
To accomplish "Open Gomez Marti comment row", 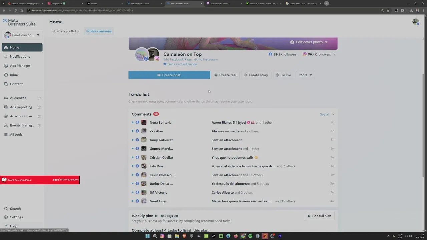I will click(x=233, y=149).
